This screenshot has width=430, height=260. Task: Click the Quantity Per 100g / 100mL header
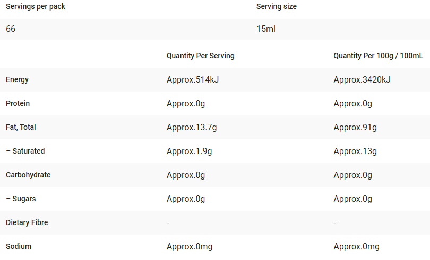point(378,56)
